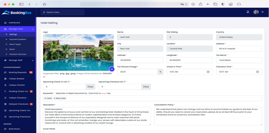Viewport: 269px width, 133px height.
Task: Remove the Best Hotel keyword tag
Action: 55,98
